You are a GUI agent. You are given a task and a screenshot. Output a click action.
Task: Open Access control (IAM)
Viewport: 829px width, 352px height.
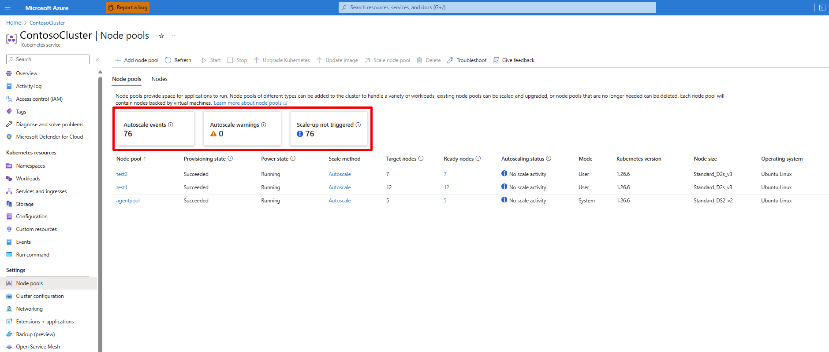[39, 99]
